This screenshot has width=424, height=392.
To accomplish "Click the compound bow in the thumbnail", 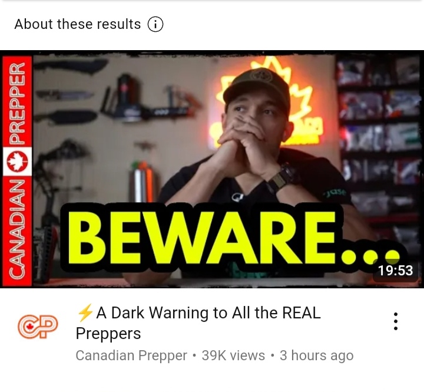I will pos(61,173).
